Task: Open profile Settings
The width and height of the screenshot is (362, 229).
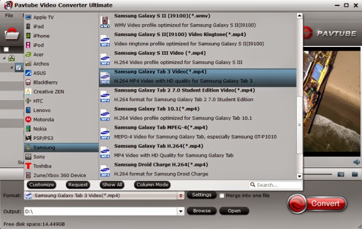Action: pos(202,195)
